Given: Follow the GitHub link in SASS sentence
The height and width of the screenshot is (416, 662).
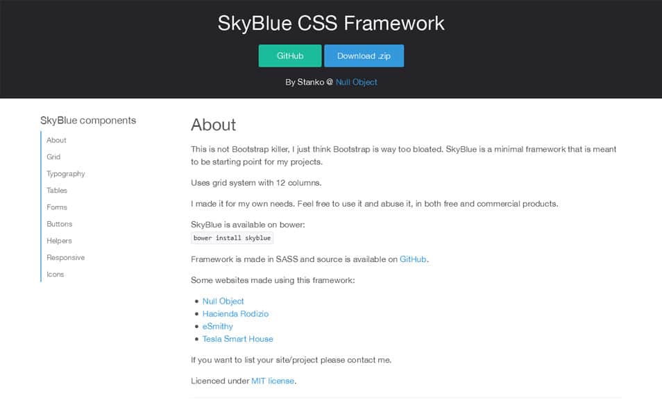Looking at the screenshot, I should point(413,259).
